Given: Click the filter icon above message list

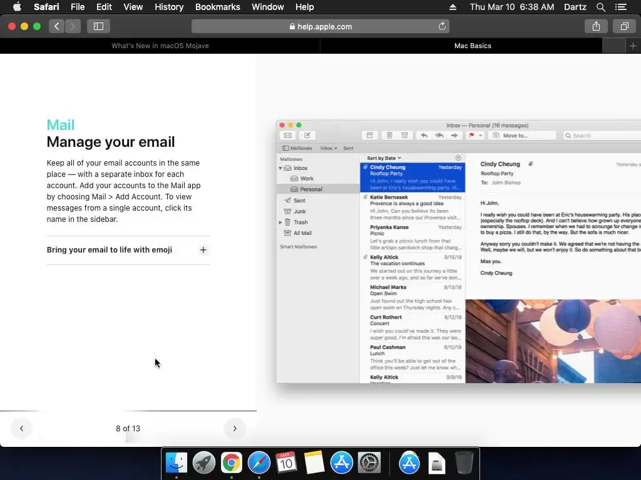Looking at the screenshot, I should tap(458, 158).
